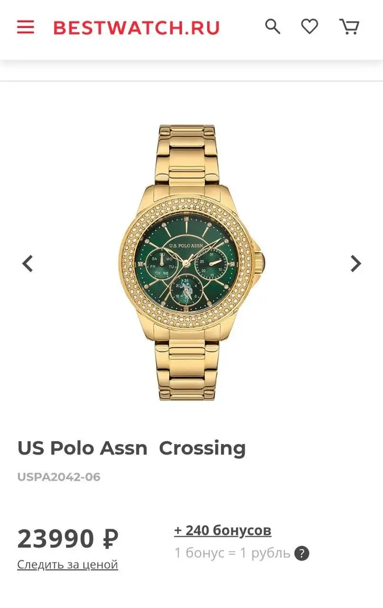
Task: Show the previous product photo
Action: point(28,263)
